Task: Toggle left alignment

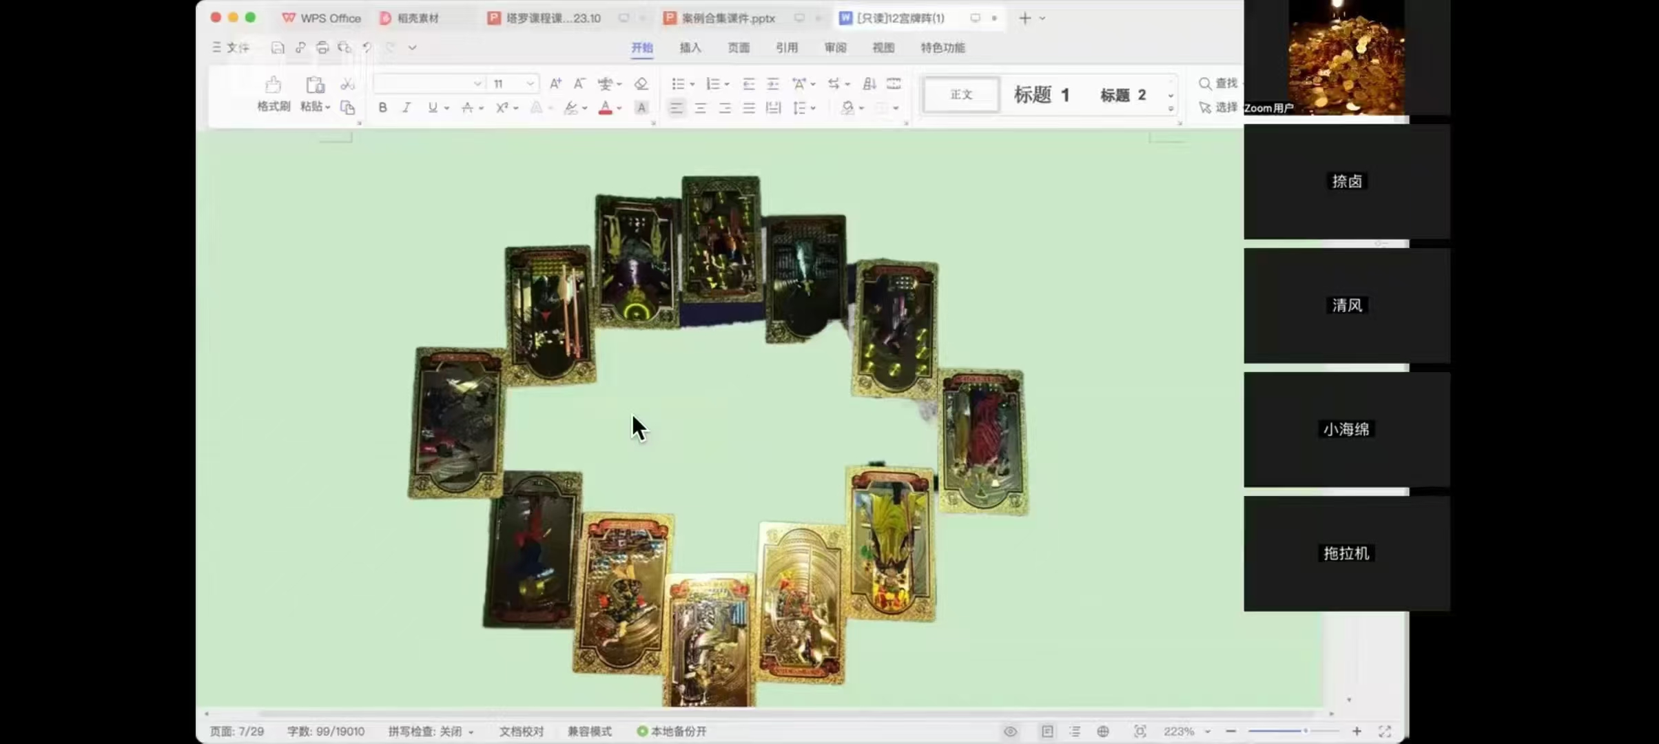Action: click(x=677, y=108)
